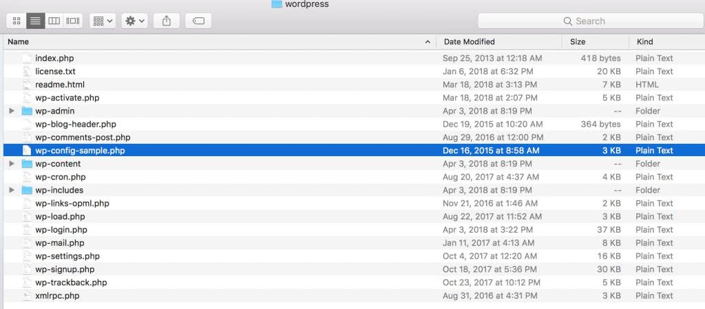Image resolution: width=705 pixels, height=309 pixels.
Task: Select the wp-admin folder name
Action: tap(55, 111)
